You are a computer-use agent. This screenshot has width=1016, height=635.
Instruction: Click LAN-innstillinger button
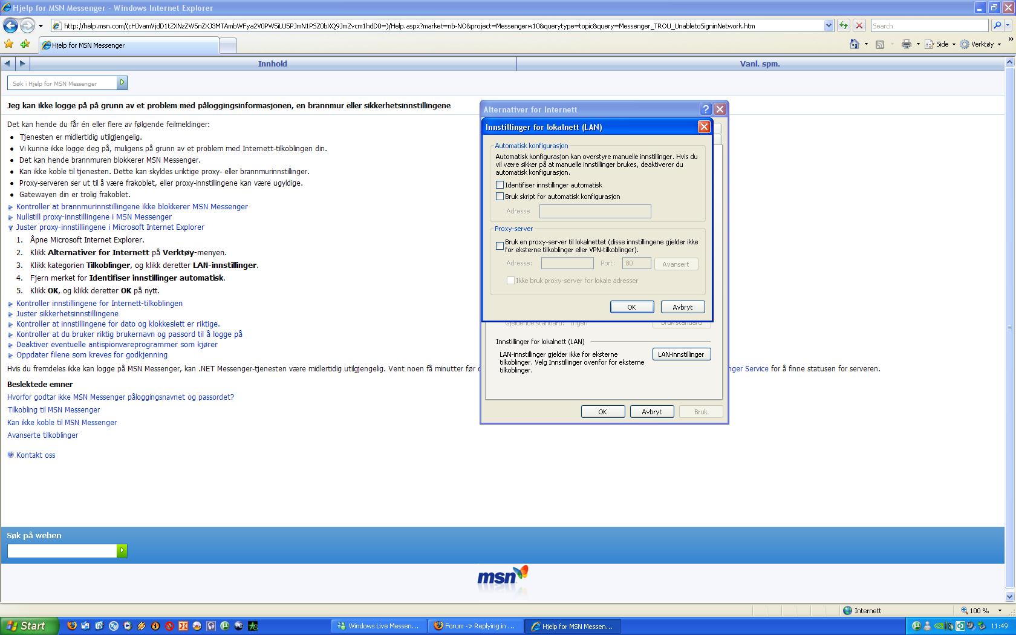(681, 354)
